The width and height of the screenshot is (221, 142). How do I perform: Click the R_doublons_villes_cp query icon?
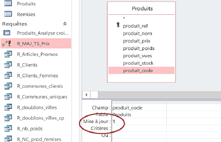(8, 118)
